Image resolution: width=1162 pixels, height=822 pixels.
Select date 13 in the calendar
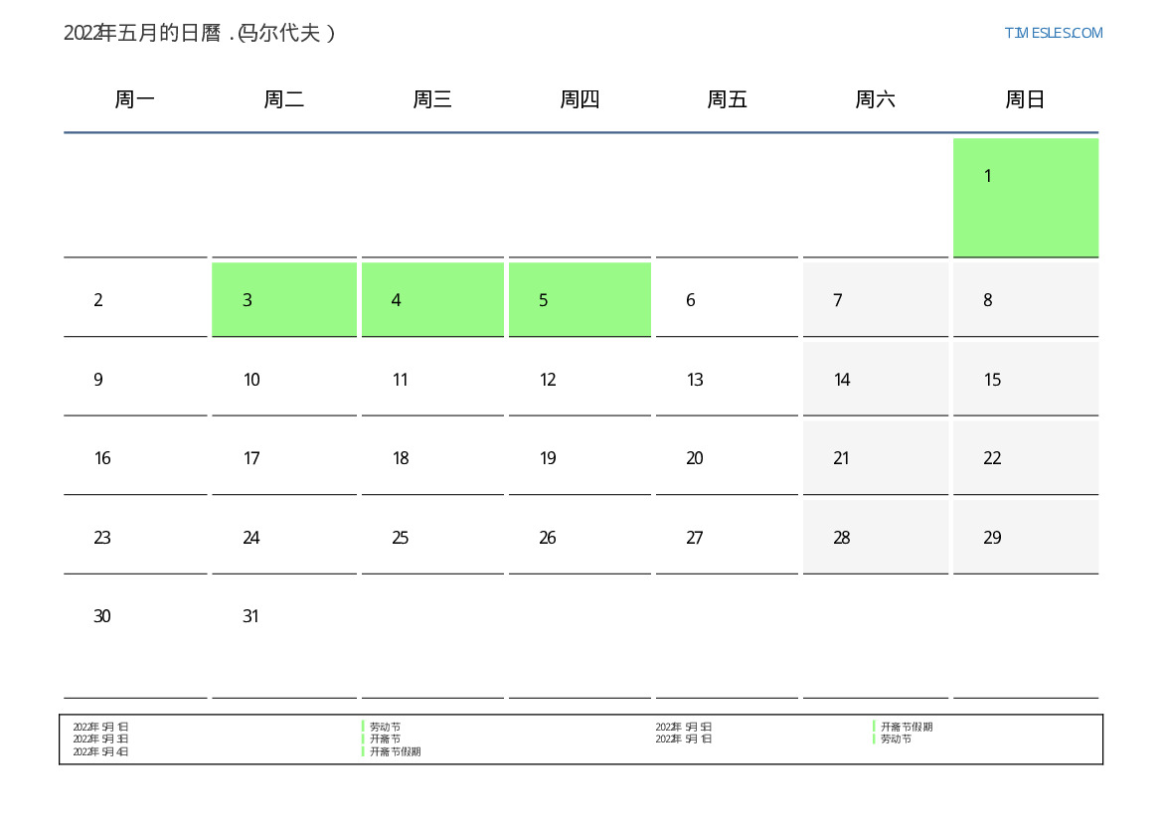pyautogui.click(x=695, y=380)
